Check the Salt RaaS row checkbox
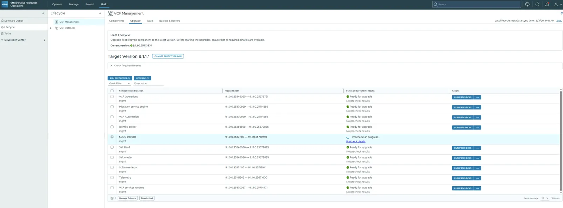Image resolution: width=563 pixels, height=208 pixels. click(112, 147)
